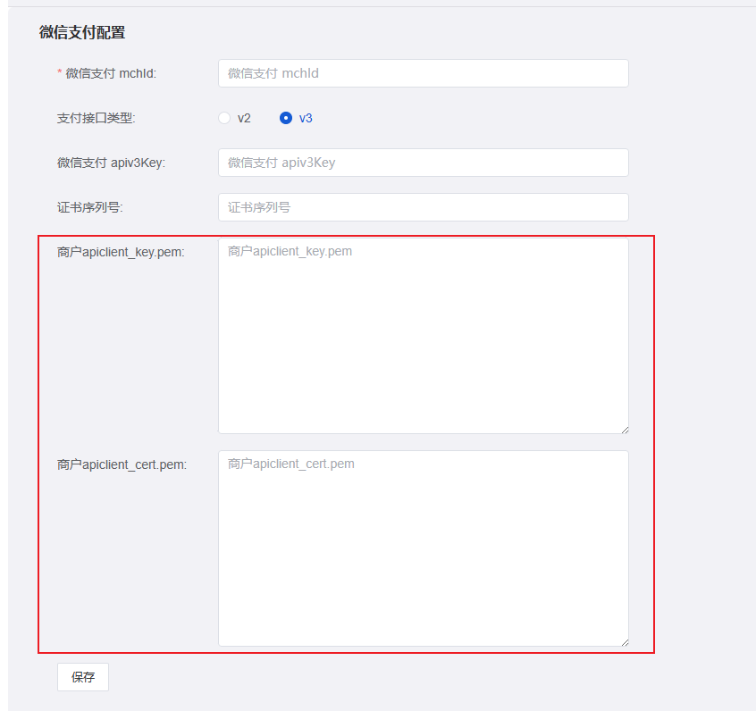Screen dimensions: 756x711
Task: Click inside the 商户apiclient_cert.pem text area
Action: click(x=423, y=548)
